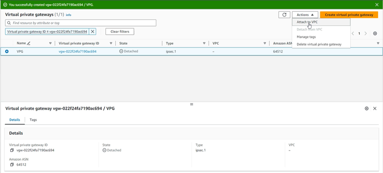Viewport: 383px width, 173px height.
Task: Select Delete virtual private gateway option
Action: 319,44
